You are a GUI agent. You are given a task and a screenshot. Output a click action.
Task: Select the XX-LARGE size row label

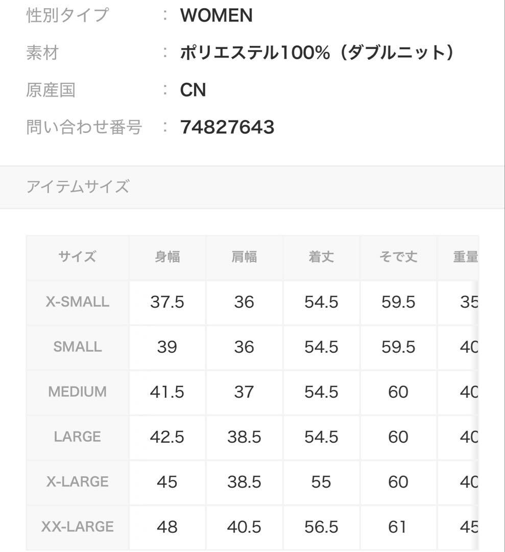click(x=78, y=527)
